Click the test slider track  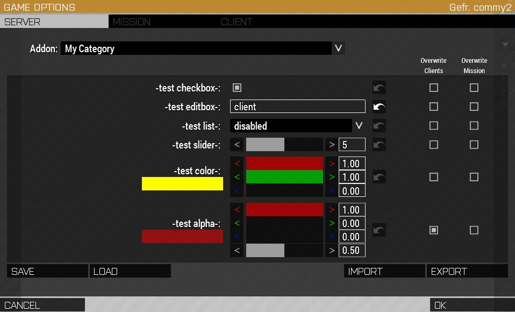tap(284, 145)
